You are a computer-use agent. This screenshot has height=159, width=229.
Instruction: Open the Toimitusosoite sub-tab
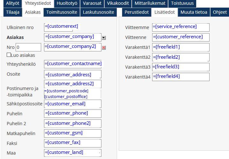[61, 12]
